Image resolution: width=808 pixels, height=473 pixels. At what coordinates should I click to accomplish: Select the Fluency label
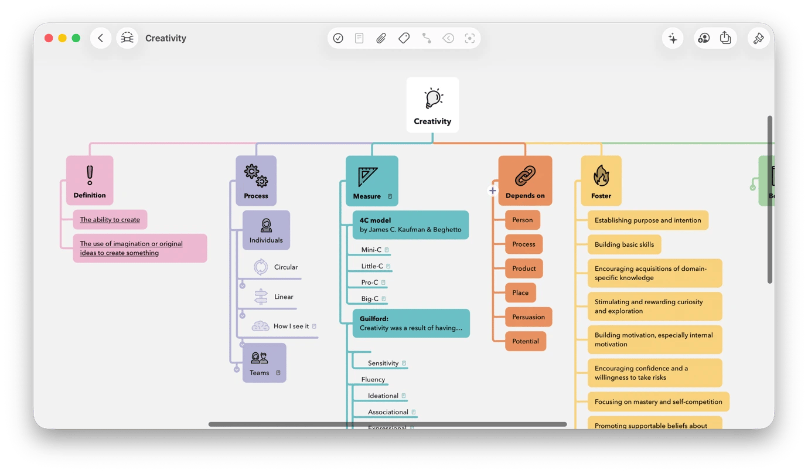pos(373,380)
